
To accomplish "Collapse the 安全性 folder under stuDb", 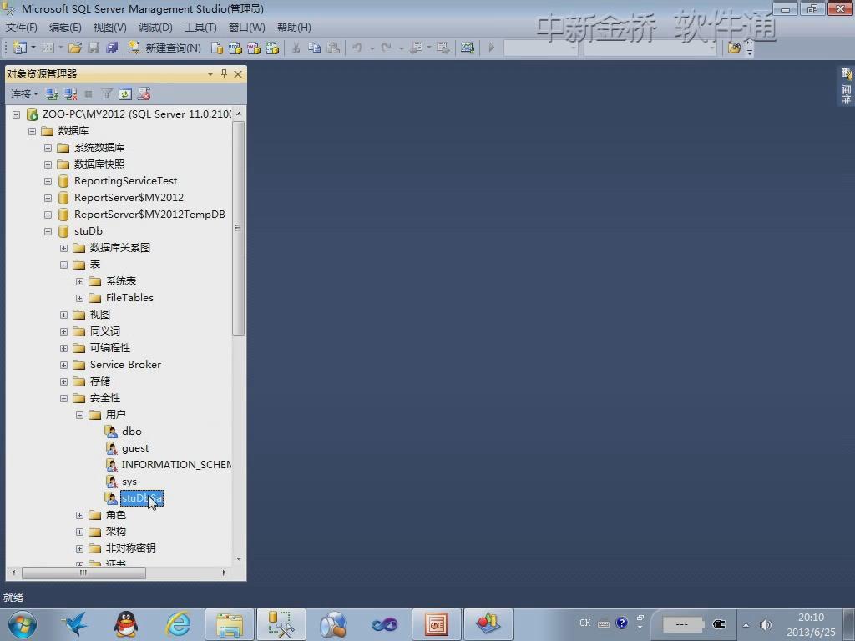I will pos(63,398).
